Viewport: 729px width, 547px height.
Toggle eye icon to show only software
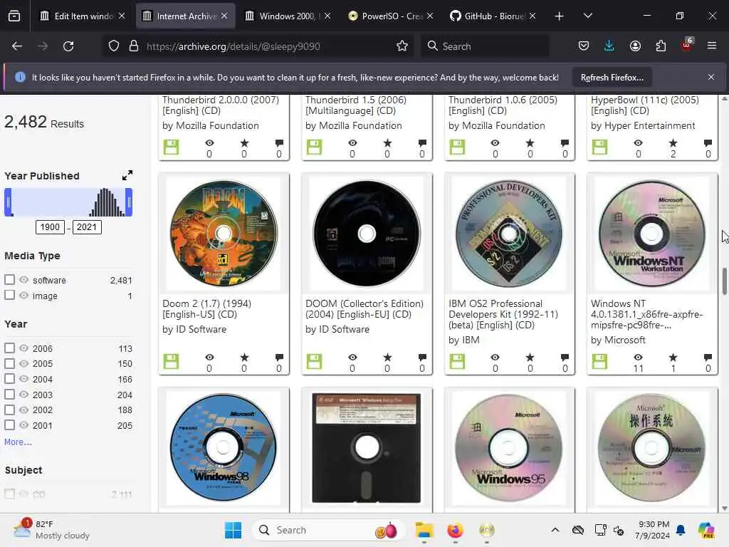[x=23, y=280]
